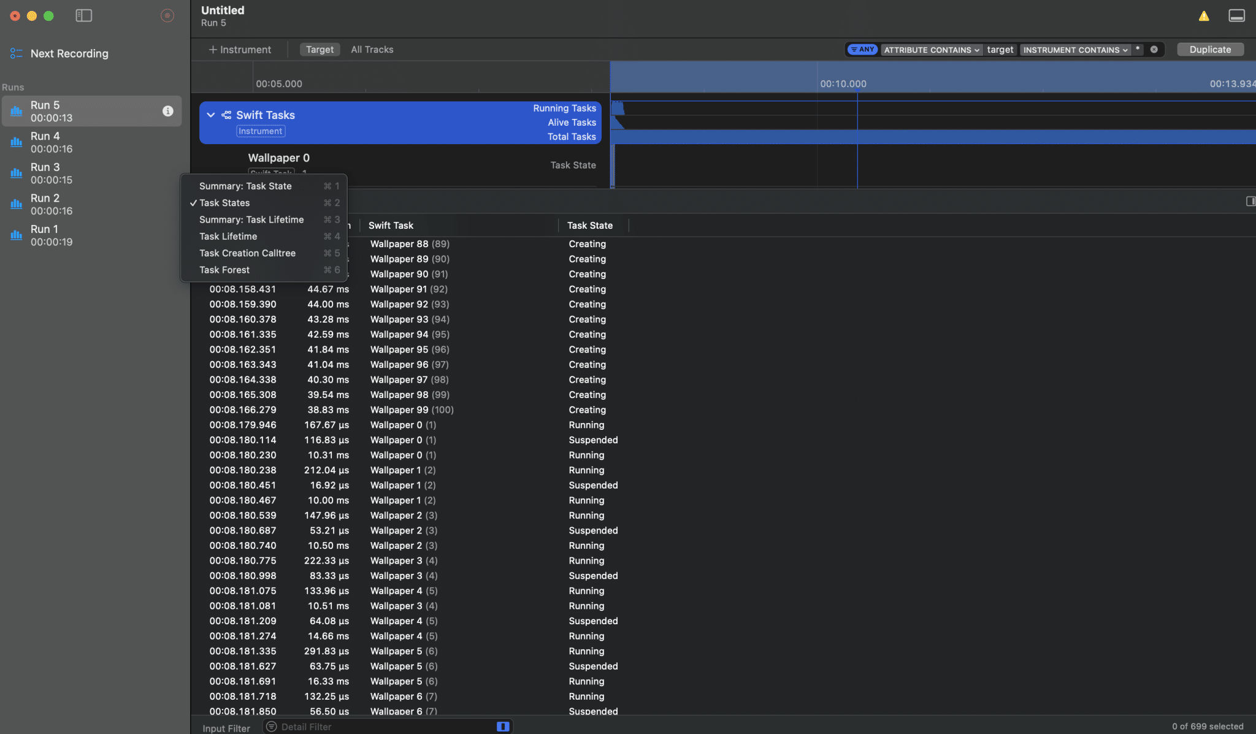This screenshot has width=1256, height=734.
Task: Show info for Run 5
Action: (x=167, y=111)
